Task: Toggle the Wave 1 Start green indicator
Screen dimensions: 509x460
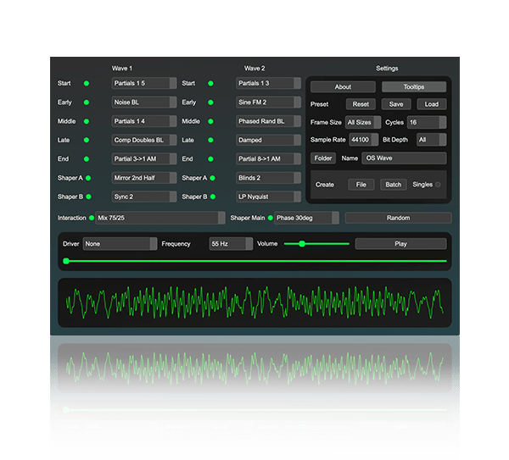Action: click(87, 84)
